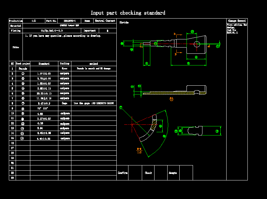Select the 'design' signature cell

(173, 173)
